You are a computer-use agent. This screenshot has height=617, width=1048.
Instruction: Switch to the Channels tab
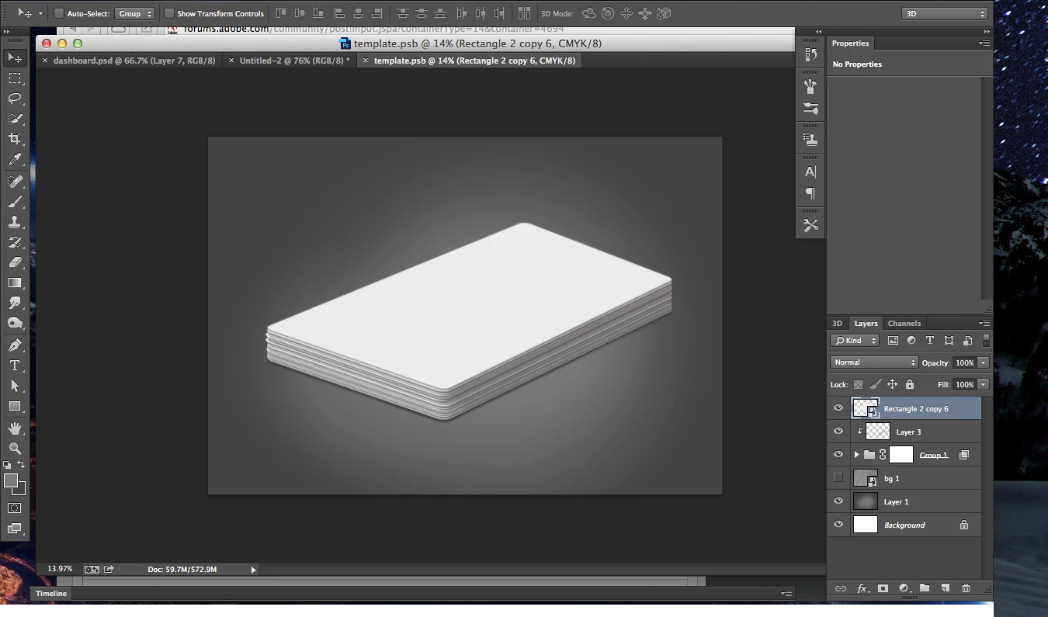tap(904, 324)
